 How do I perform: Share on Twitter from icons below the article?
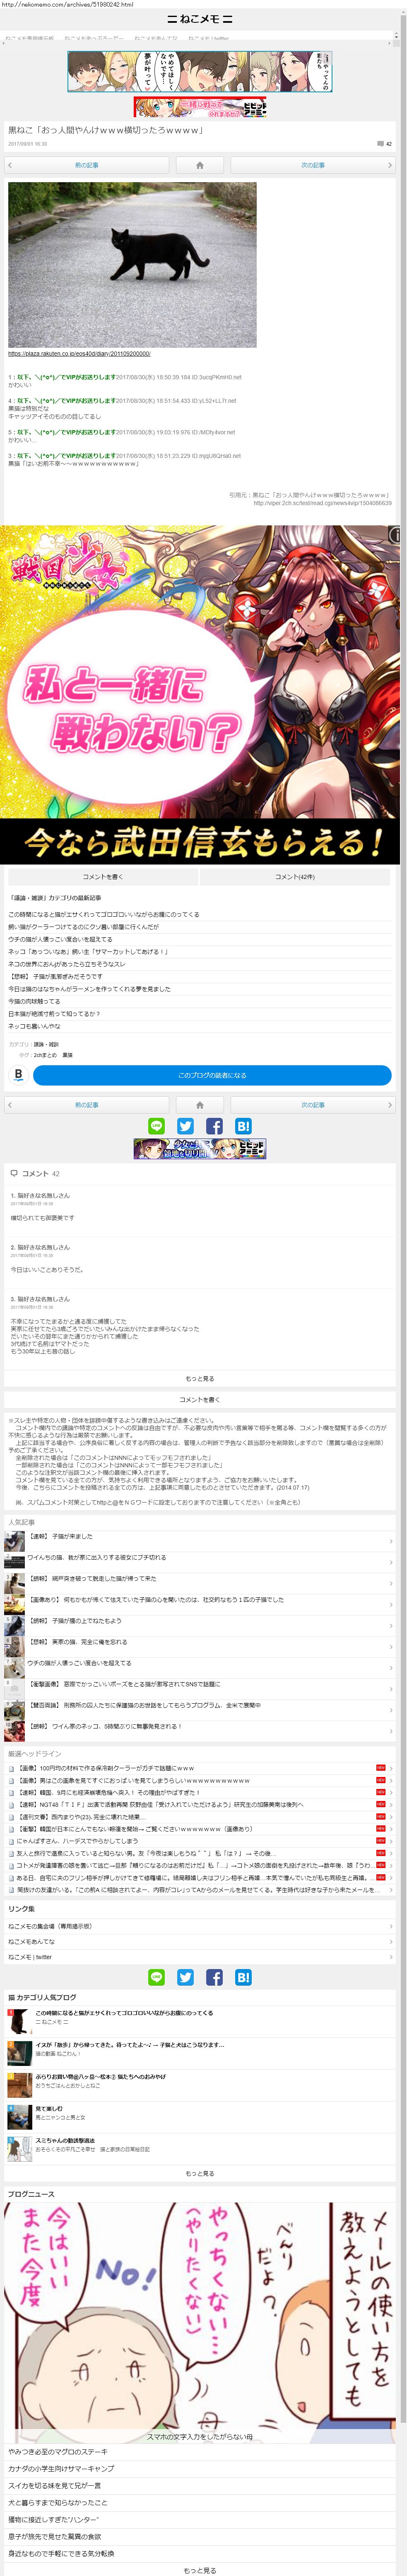click(x=185, y=1126)
